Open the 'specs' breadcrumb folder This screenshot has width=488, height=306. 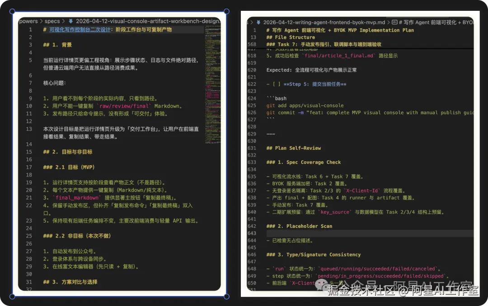point(52,21)
